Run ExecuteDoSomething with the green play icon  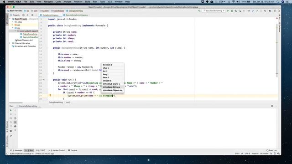[x=228, y=11]
